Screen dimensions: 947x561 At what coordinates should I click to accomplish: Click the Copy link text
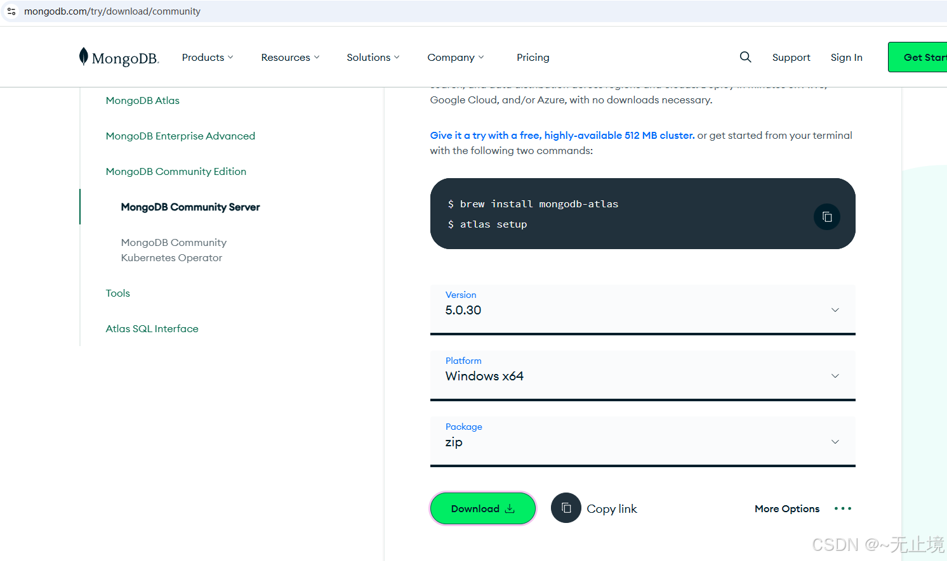pos(612,508)
